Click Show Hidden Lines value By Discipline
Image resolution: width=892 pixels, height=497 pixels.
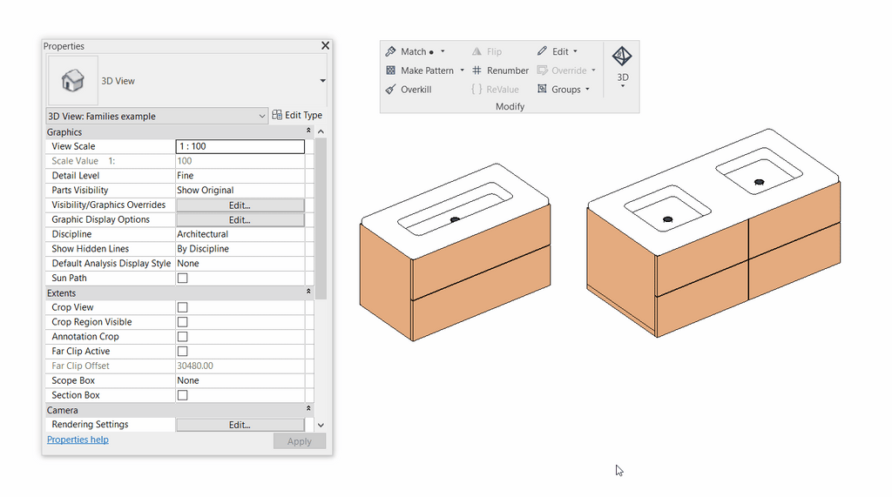point(202,249)
